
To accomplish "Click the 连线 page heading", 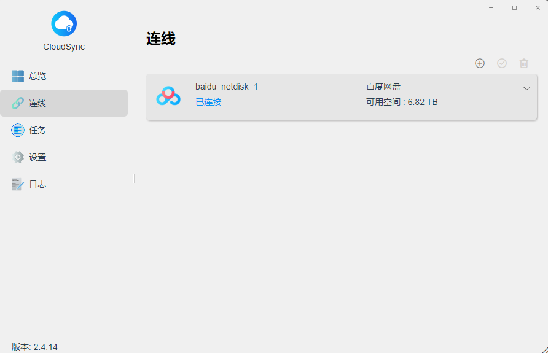I will click(x=161, y=39).
